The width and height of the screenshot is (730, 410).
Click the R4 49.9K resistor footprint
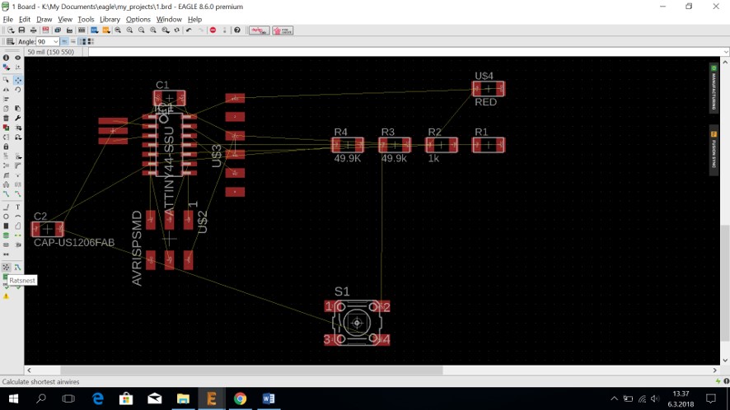[x=348, y=145]
